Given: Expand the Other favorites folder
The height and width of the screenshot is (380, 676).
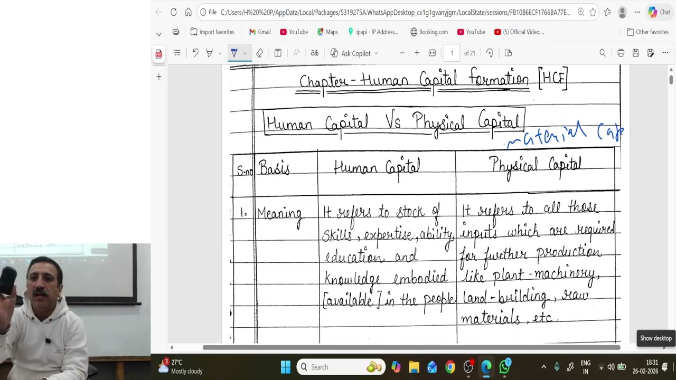Looking at the screenshot, I should click(647, 32).
